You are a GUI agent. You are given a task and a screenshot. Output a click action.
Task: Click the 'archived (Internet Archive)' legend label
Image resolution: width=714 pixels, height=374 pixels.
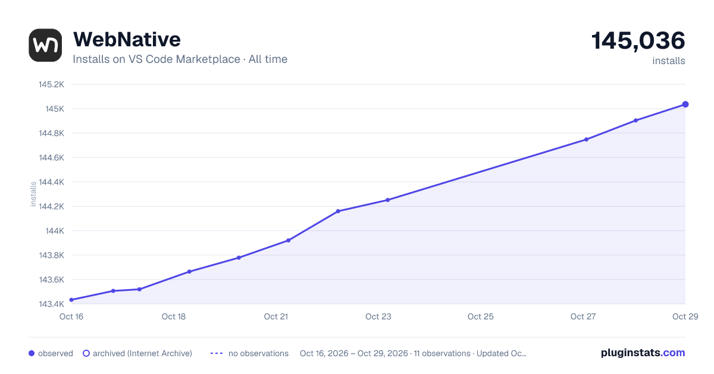tap(142, 353)
